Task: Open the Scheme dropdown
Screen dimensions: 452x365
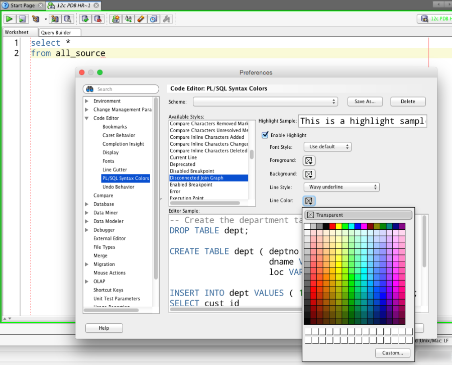Action: 265,102
